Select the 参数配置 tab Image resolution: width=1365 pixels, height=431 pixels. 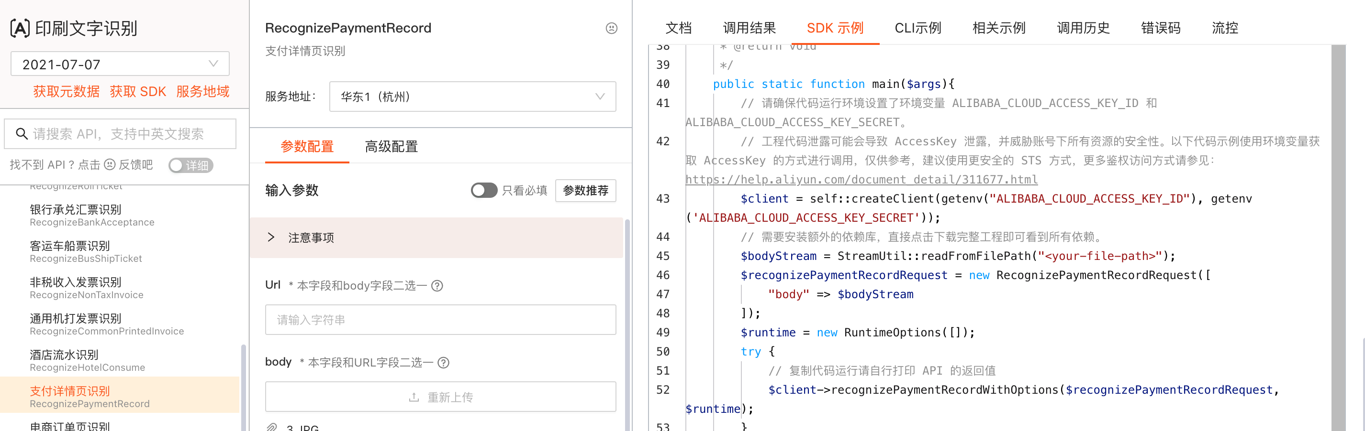coord(307,147)
